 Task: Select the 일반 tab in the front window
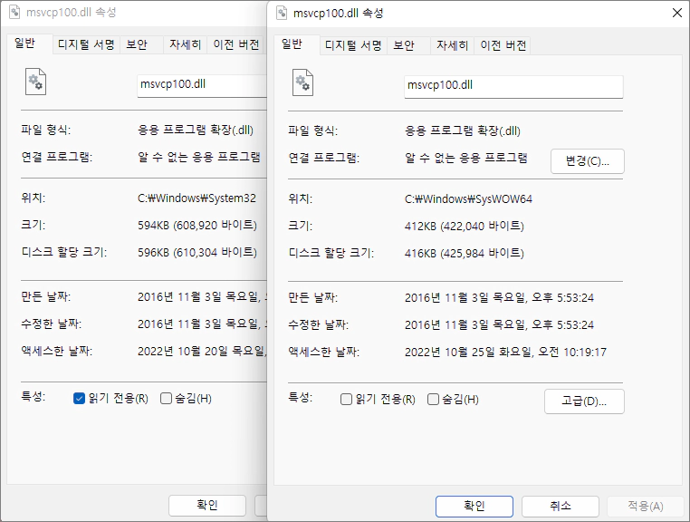[x=297, y=44]
